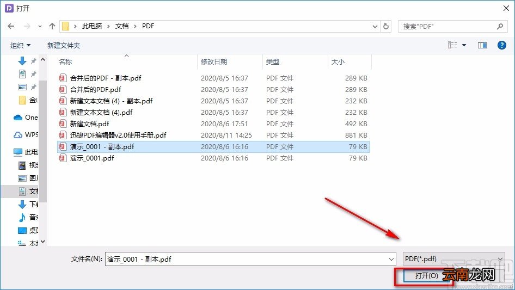Expand the address bar history dropdown
The width and height of the screenshot is (515, 290).
click(375, 27)
